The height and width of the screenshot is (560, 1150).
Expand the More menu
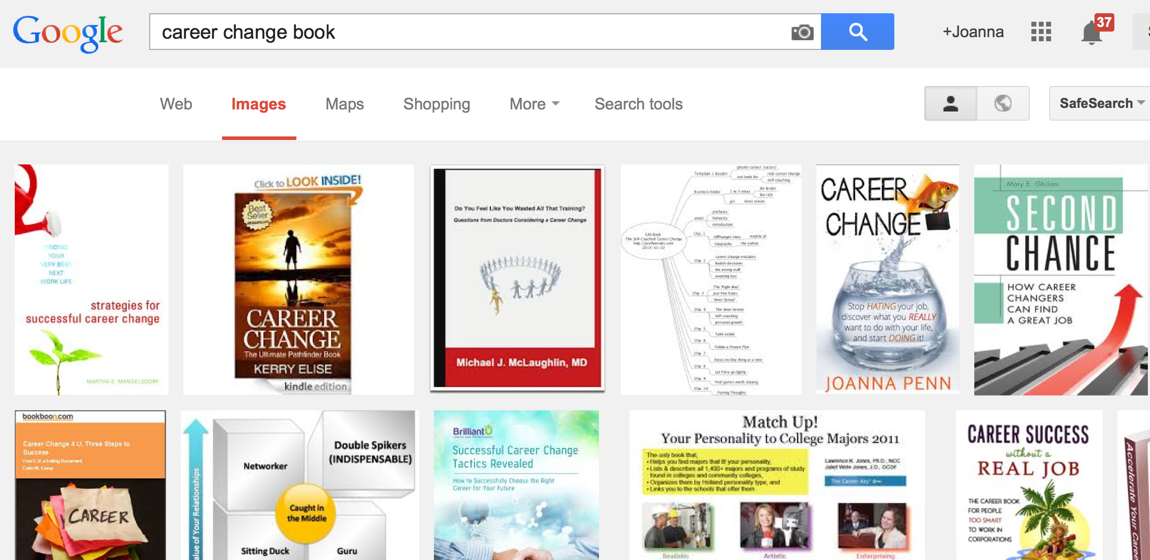pyautogui.click(x=534, y=104)
